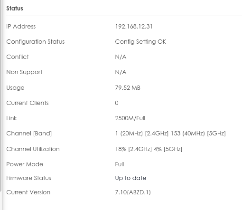242x210 pixels.
Task: Click the Firmware Status label
Action: tap(28, 178)
